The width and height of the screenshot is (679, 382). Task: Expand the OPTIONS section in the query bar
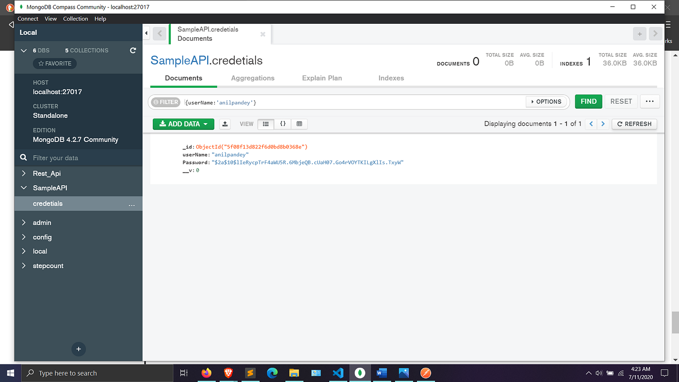tap(547, 101)
